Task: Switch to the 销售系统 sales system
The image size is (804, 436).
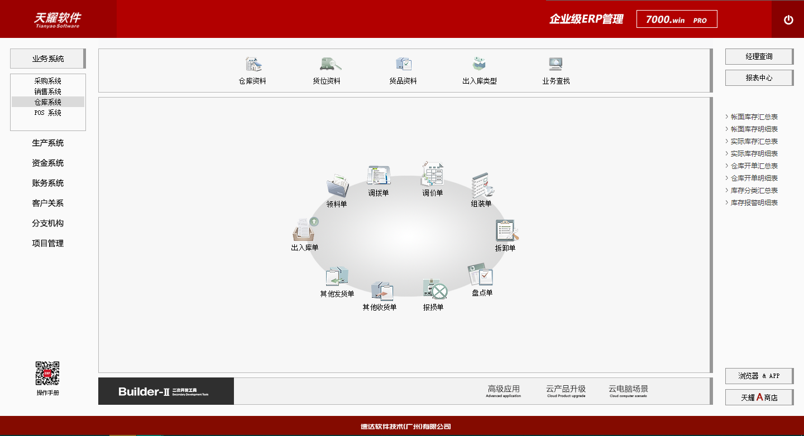Action: (47, 91)
